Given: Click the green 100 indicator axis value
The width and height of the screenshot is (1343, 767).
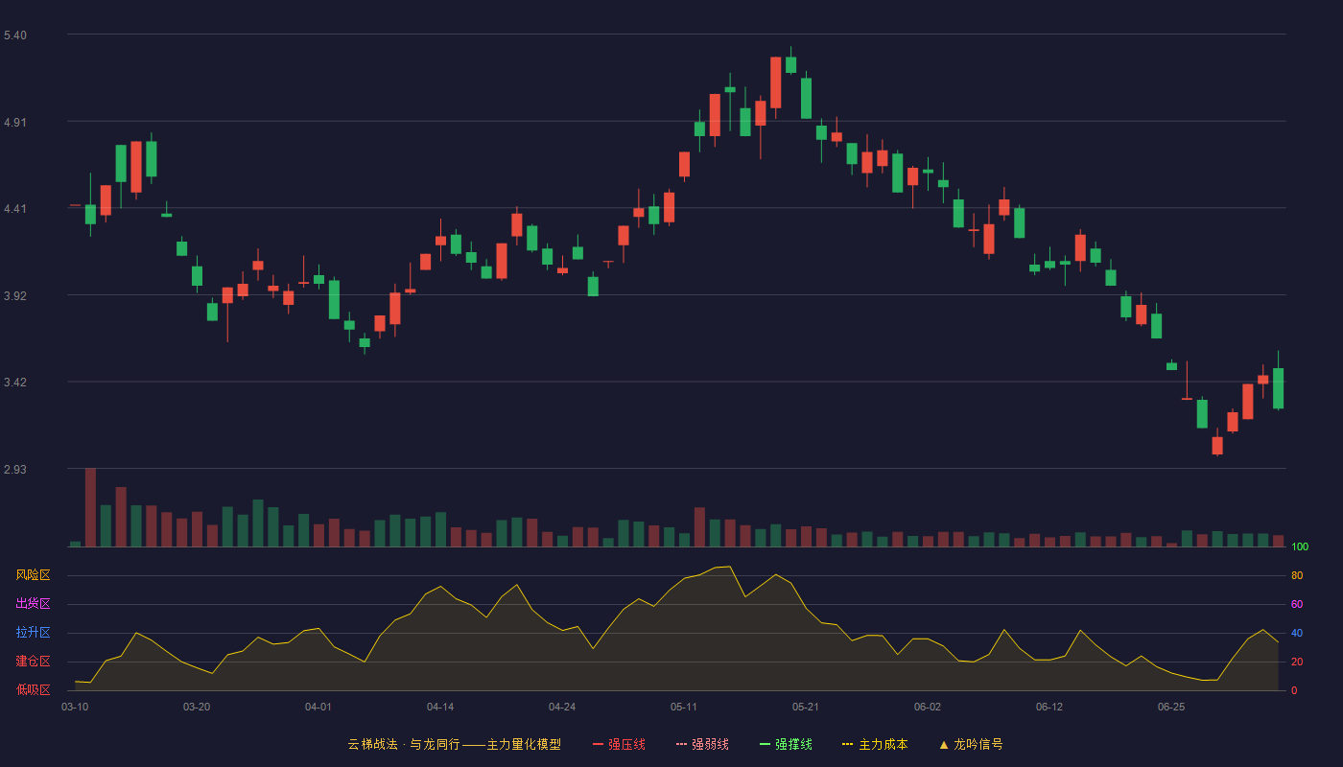Looking at the screenshot, I should (x=1300, y=547).
